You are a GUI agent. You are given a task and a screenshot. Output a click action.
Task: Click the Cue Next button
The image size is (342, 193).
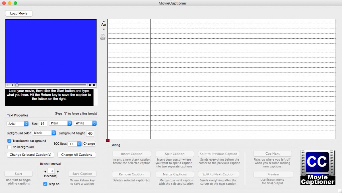[273, 154]
